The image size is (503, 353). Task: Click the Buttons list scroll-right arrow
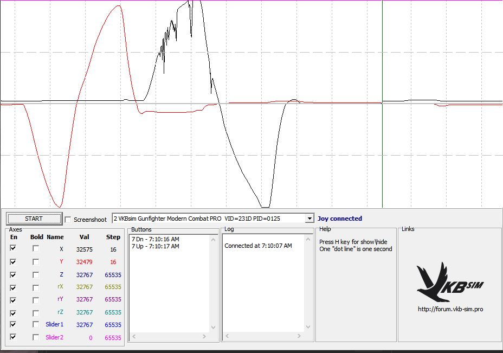pyautogui.click(x=205, y=337)
